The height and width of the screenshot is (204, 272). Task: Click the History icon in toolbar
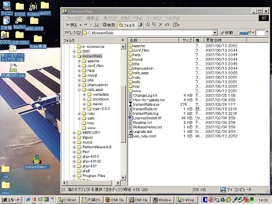[140, 25]
